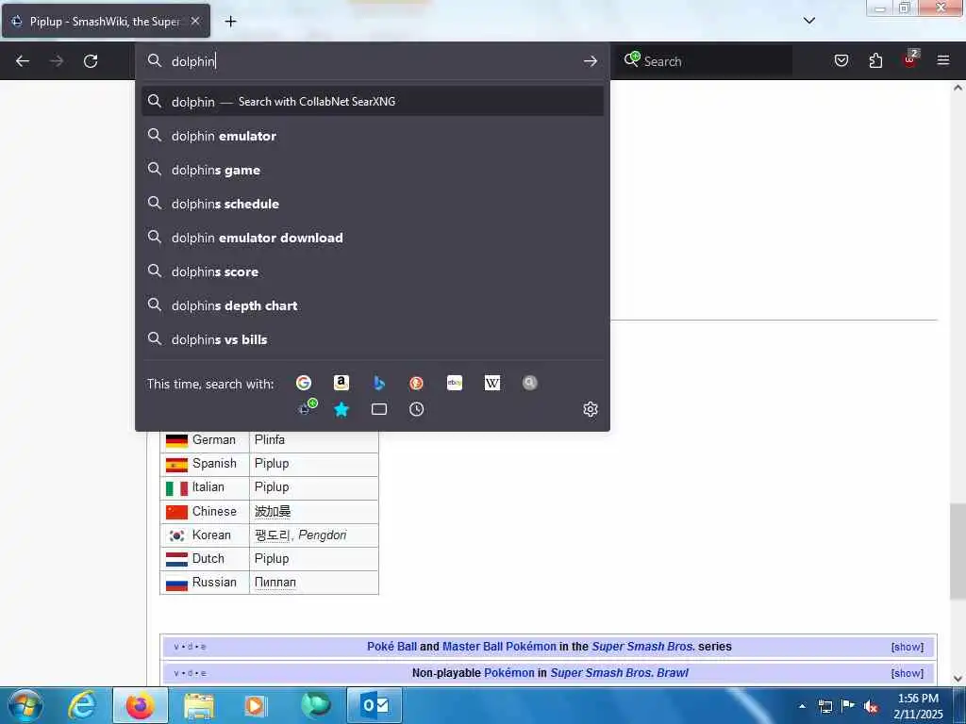Close the Piplup SmashWiki tab
966x724 pixels.
[x=194, y=21]
